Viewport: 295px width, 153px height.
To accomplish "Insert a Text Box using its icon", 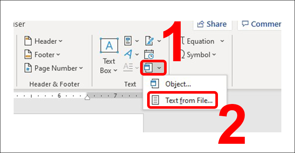I will pyautogui.click(x=109, y=46).
